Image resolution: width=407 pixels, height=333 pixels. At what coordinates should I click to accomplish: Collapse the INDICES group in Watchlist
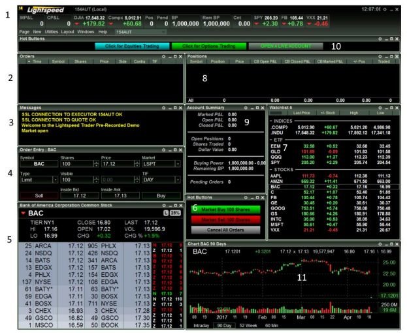[271, 121]
